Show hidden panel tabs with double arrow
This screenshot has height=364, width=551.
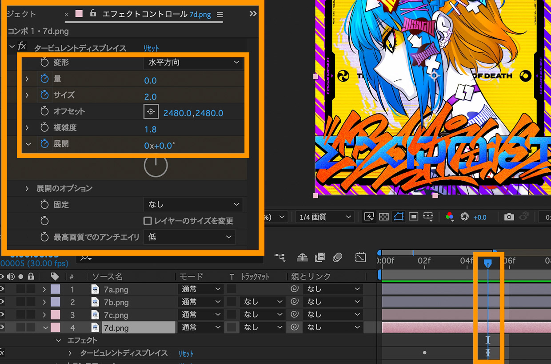[253, 14]
